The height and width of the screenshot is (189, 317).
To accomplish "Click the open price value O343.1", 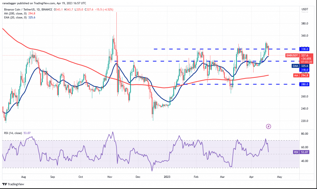I will click(58, 10).
